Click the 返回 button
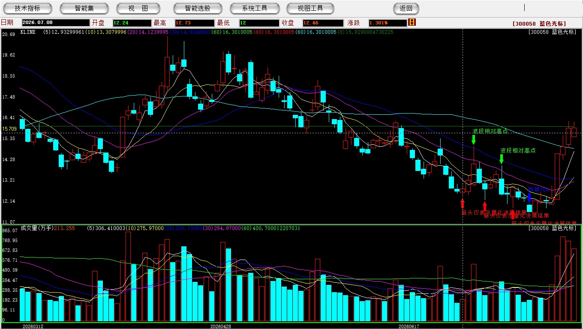Viewport: 583px width, 329px height. coord(406,8)
